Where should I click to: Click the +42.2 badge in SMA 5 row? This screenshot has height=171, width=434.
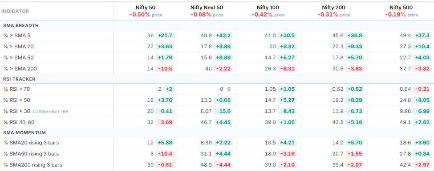tap(223, 35)
